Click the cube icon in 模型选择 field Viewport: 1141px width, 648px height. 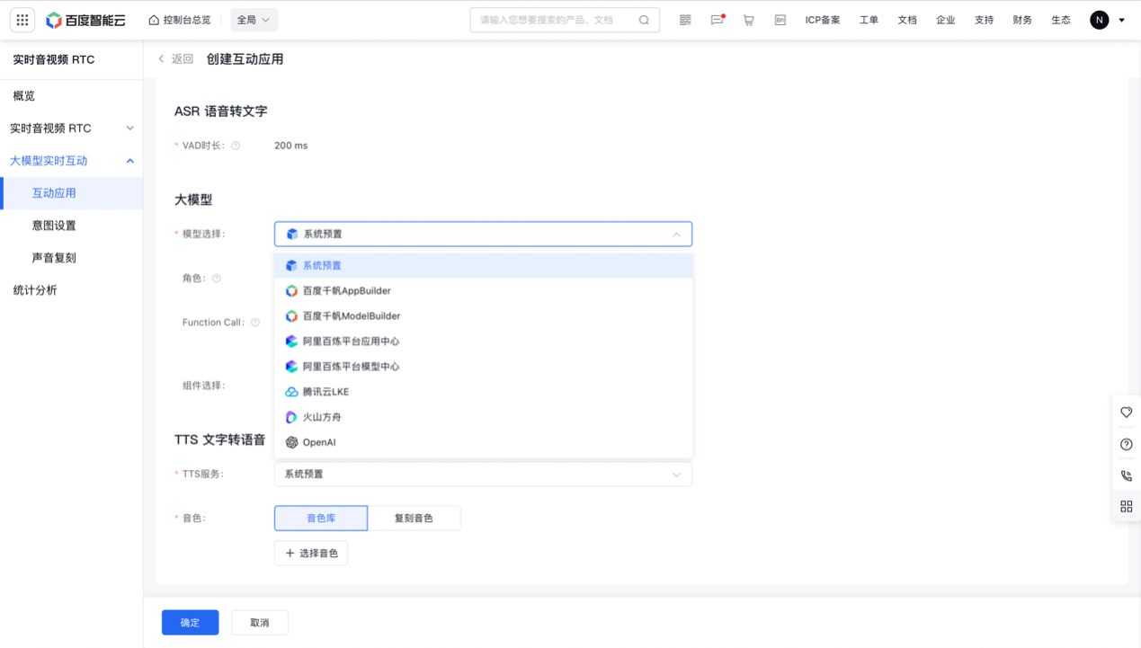point(291,234)
